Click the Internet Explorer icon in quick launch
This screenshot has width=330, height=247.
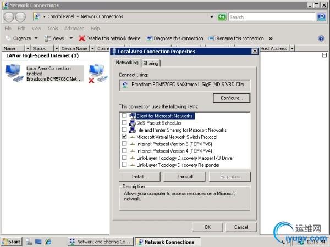coord(48,242)
